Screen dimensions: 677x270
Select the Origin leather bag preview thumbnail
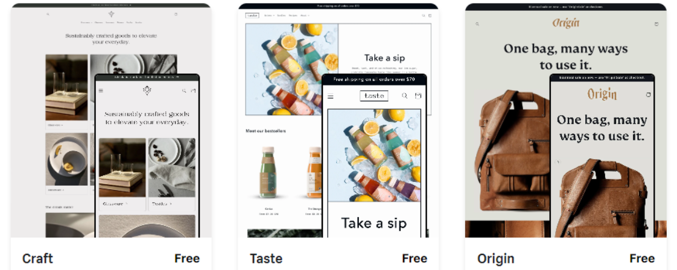tap(565, 121)
